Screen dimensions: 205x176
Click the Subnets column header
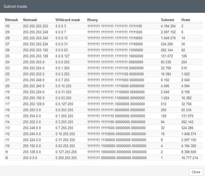(168, 20)
